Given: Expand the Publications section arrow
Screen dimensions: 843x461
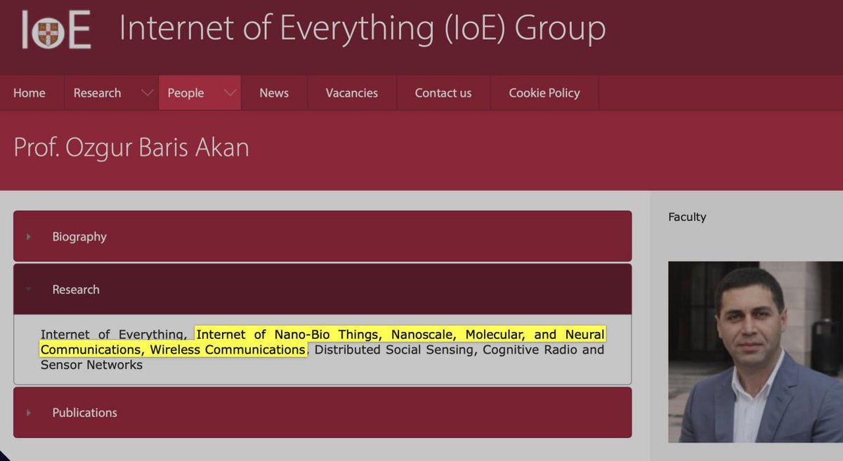Looking at the screenshot, I should point(28,413).
